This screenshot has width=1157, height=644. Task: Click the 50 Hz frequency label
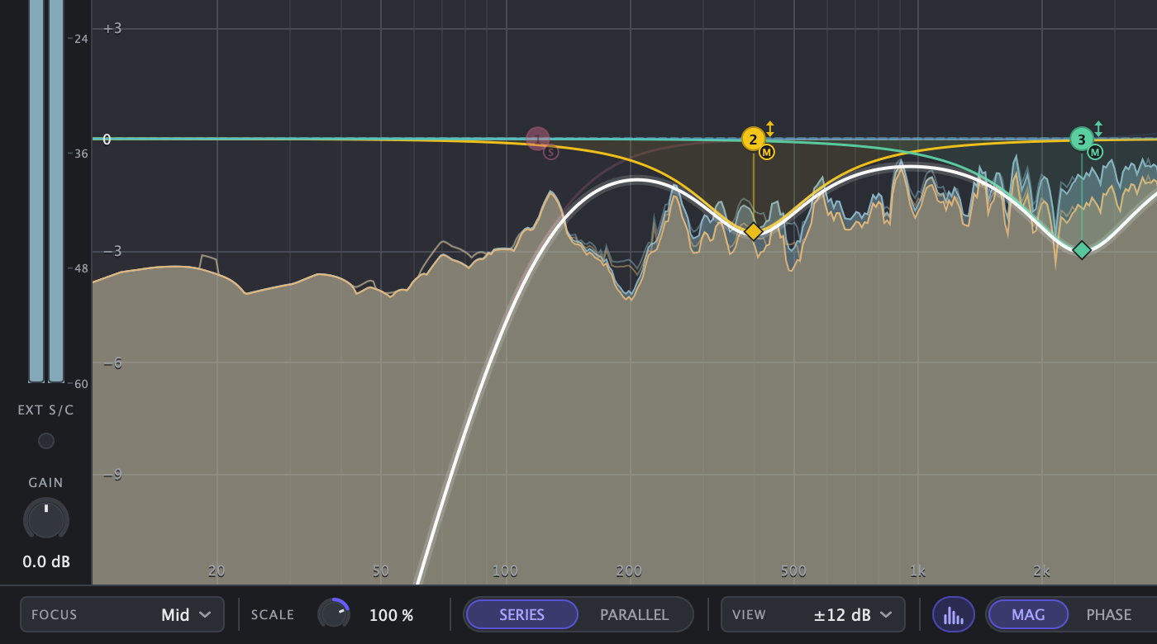(381, 571)
